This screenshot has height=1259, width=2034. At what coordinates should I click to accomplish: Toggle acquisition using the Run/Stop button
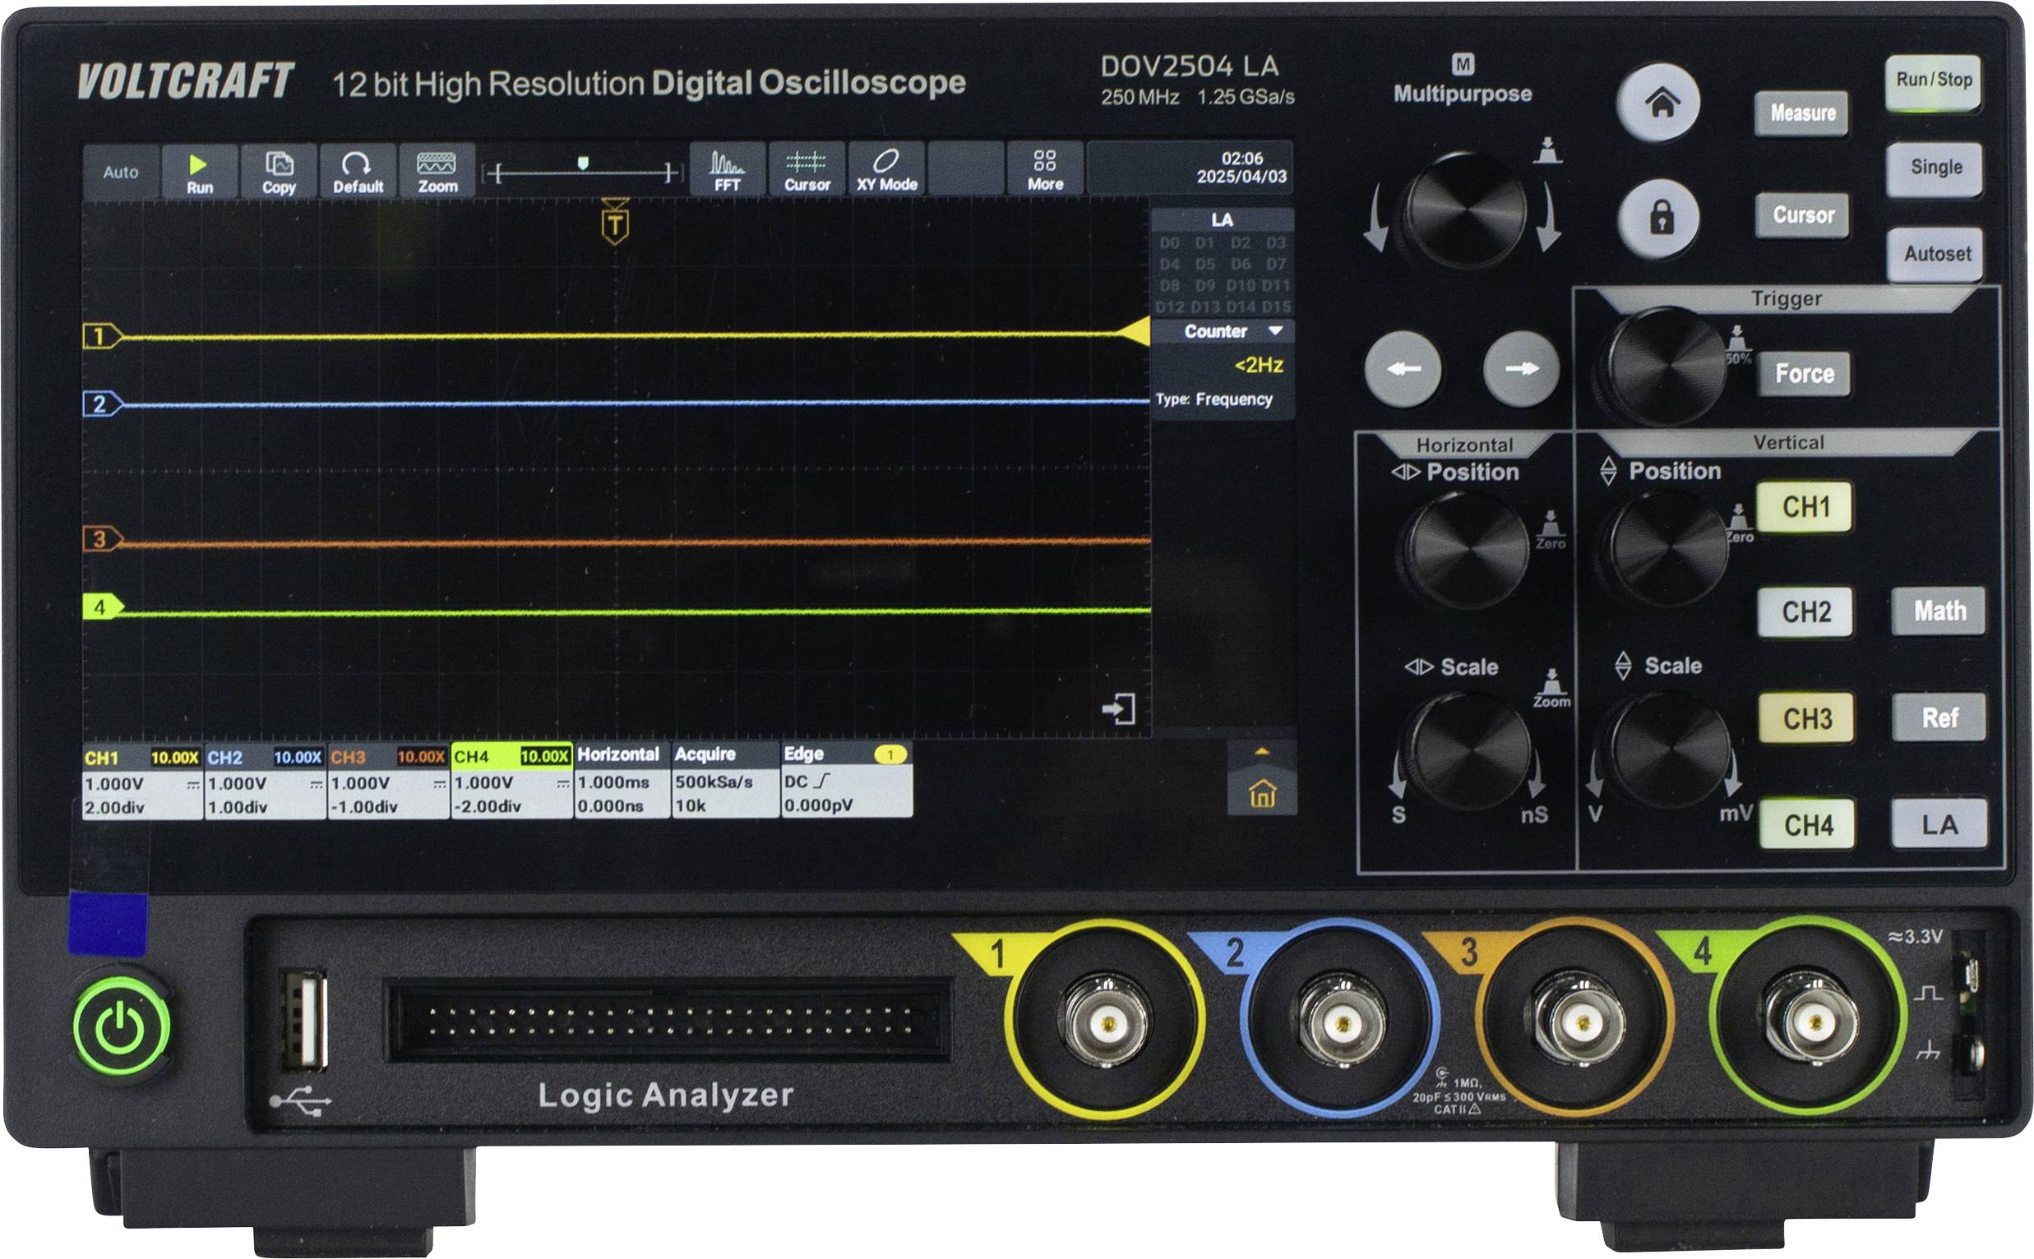tap(1934, 81)
